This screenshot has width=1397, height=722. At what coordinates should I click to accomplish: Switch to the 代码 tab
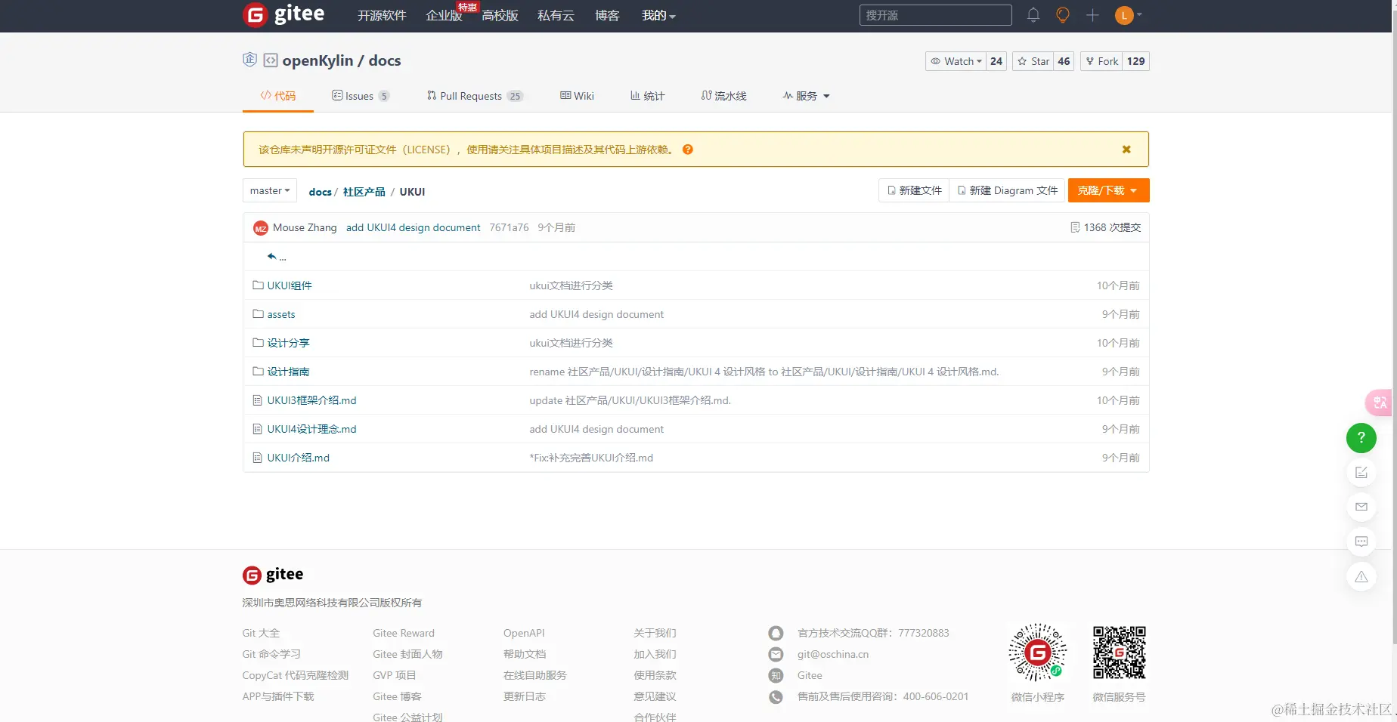pos(278,96)
